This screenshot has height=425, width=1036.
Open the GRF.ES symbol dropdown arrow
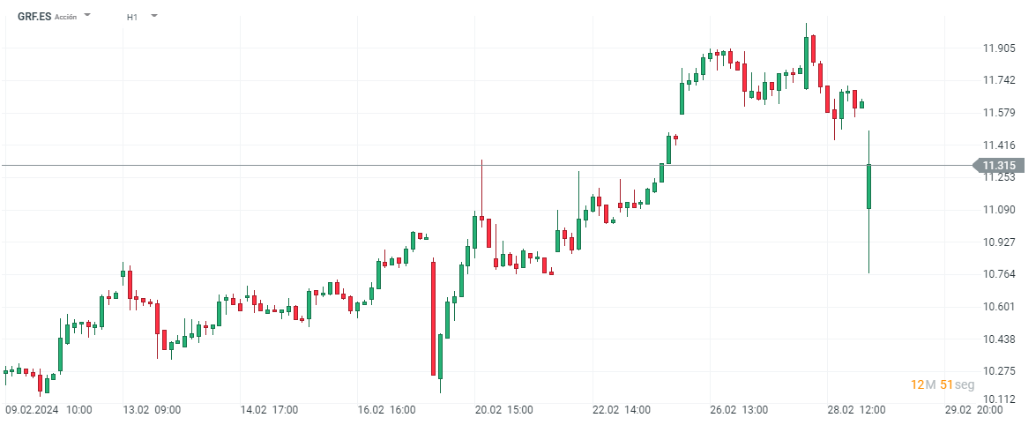(x=87, y=16)
